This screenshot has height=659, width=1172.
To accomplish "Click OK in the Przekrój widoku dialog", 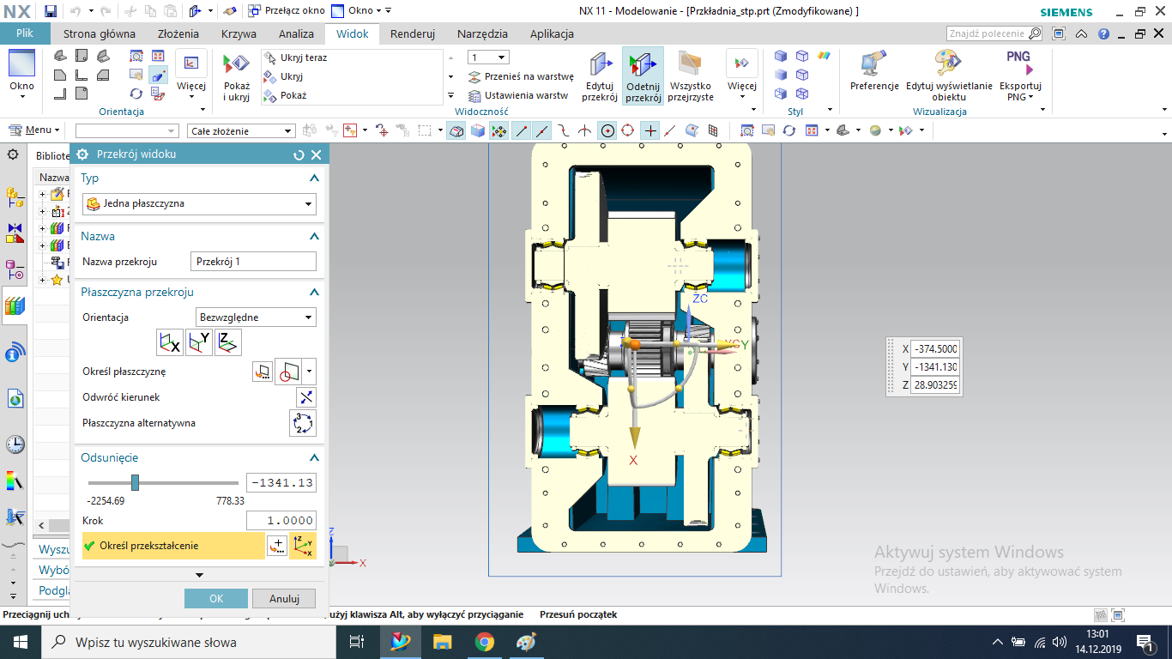I will tap(216, 598).
